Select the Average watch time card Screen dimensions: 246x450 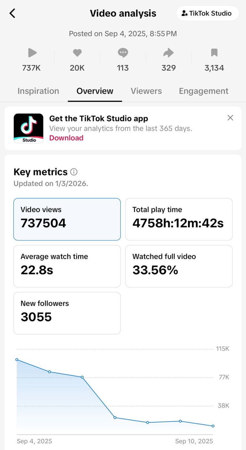point(67,266)
